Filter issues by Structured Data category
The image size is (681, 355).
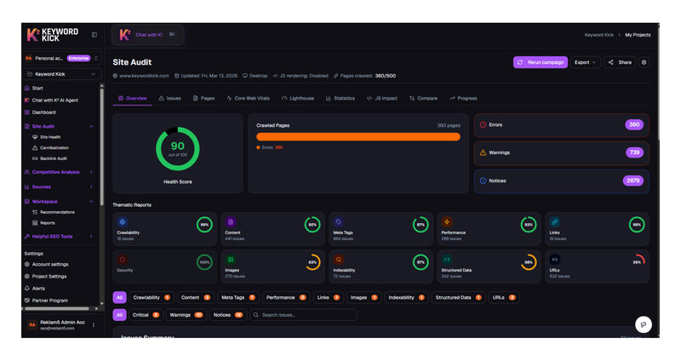coord(458,298)
